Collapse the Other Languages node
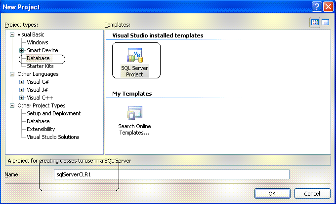The width and height of the screenshot is (336, 204). [12, 74]
